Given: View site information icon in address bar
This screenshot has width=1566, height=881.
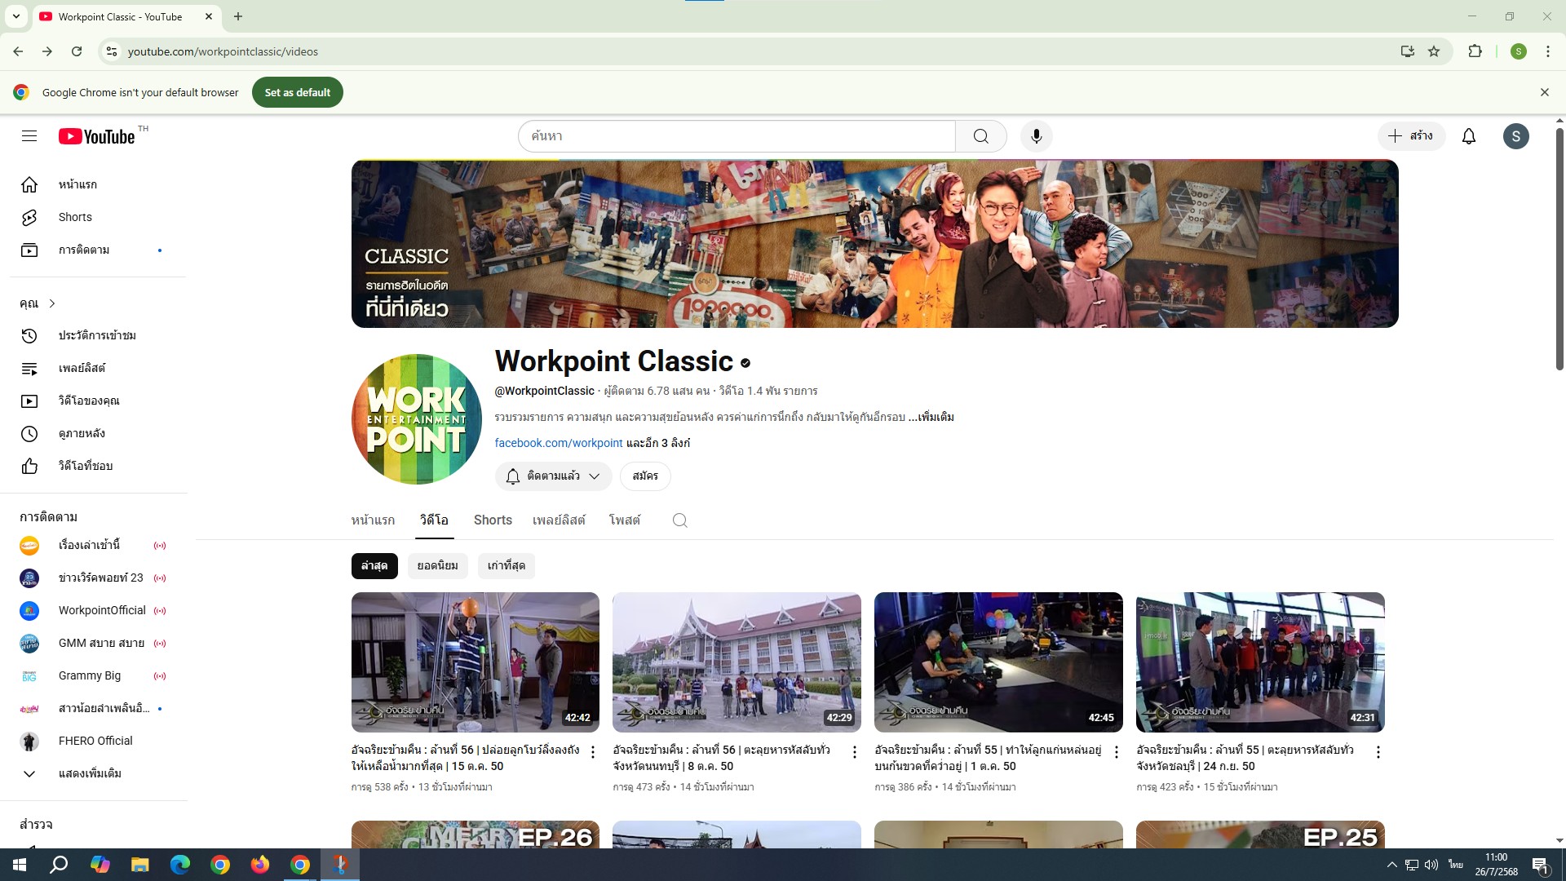Looking at the screenshot, I should point(112,51).
